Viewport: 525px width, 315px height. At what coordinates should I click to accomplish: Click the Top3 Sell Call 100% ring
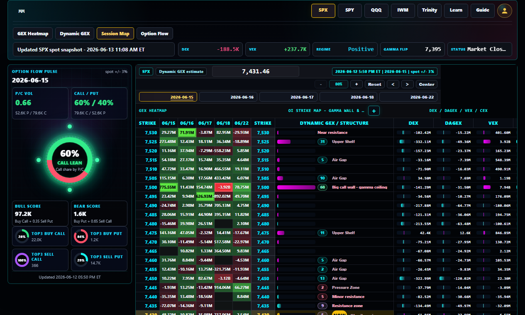[x=22, y=260]
